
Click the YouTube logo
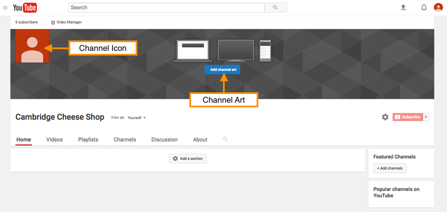click(x=25, y=8)
